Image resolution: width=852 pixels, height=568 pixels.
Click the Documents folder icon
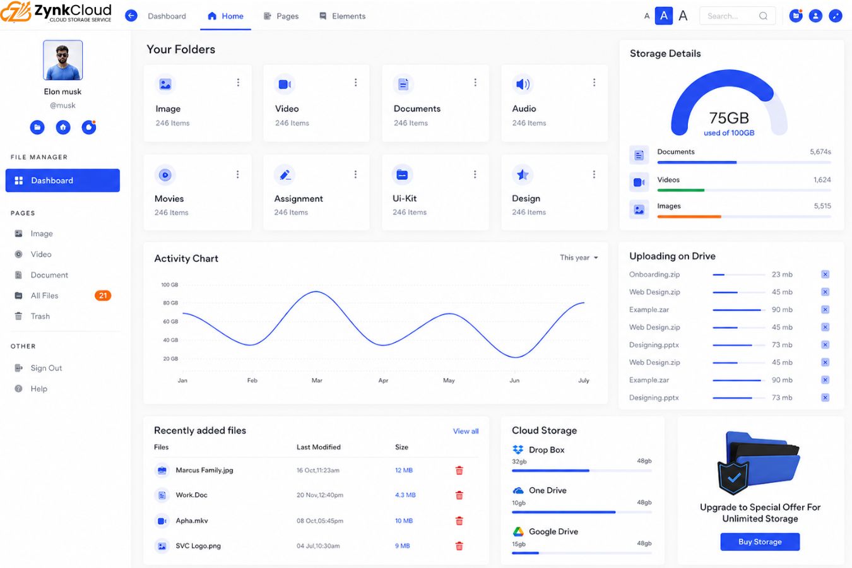coord(403,84)
